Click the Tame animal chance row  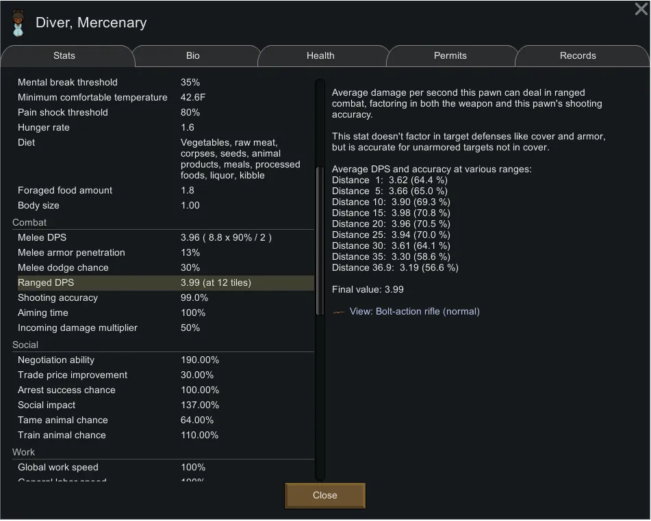164,420
